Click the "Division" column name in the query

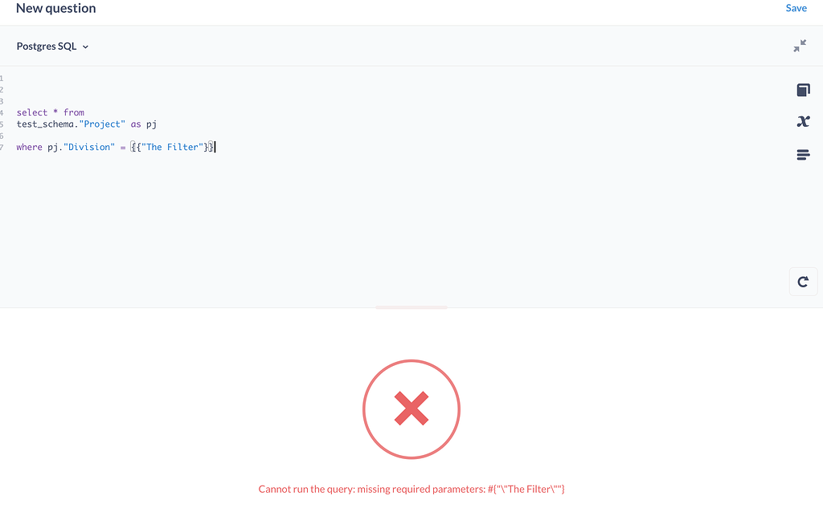pos(89,147)
